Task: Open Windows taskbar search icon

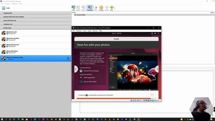Action: tap(6, 119)
